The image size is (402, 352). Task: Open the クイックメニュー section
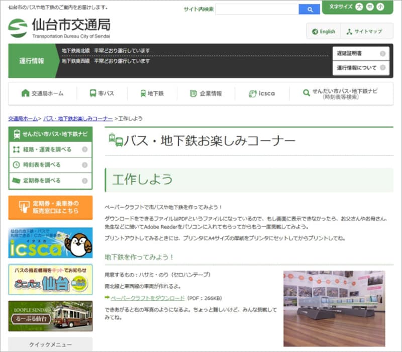[x=50, y=345]
